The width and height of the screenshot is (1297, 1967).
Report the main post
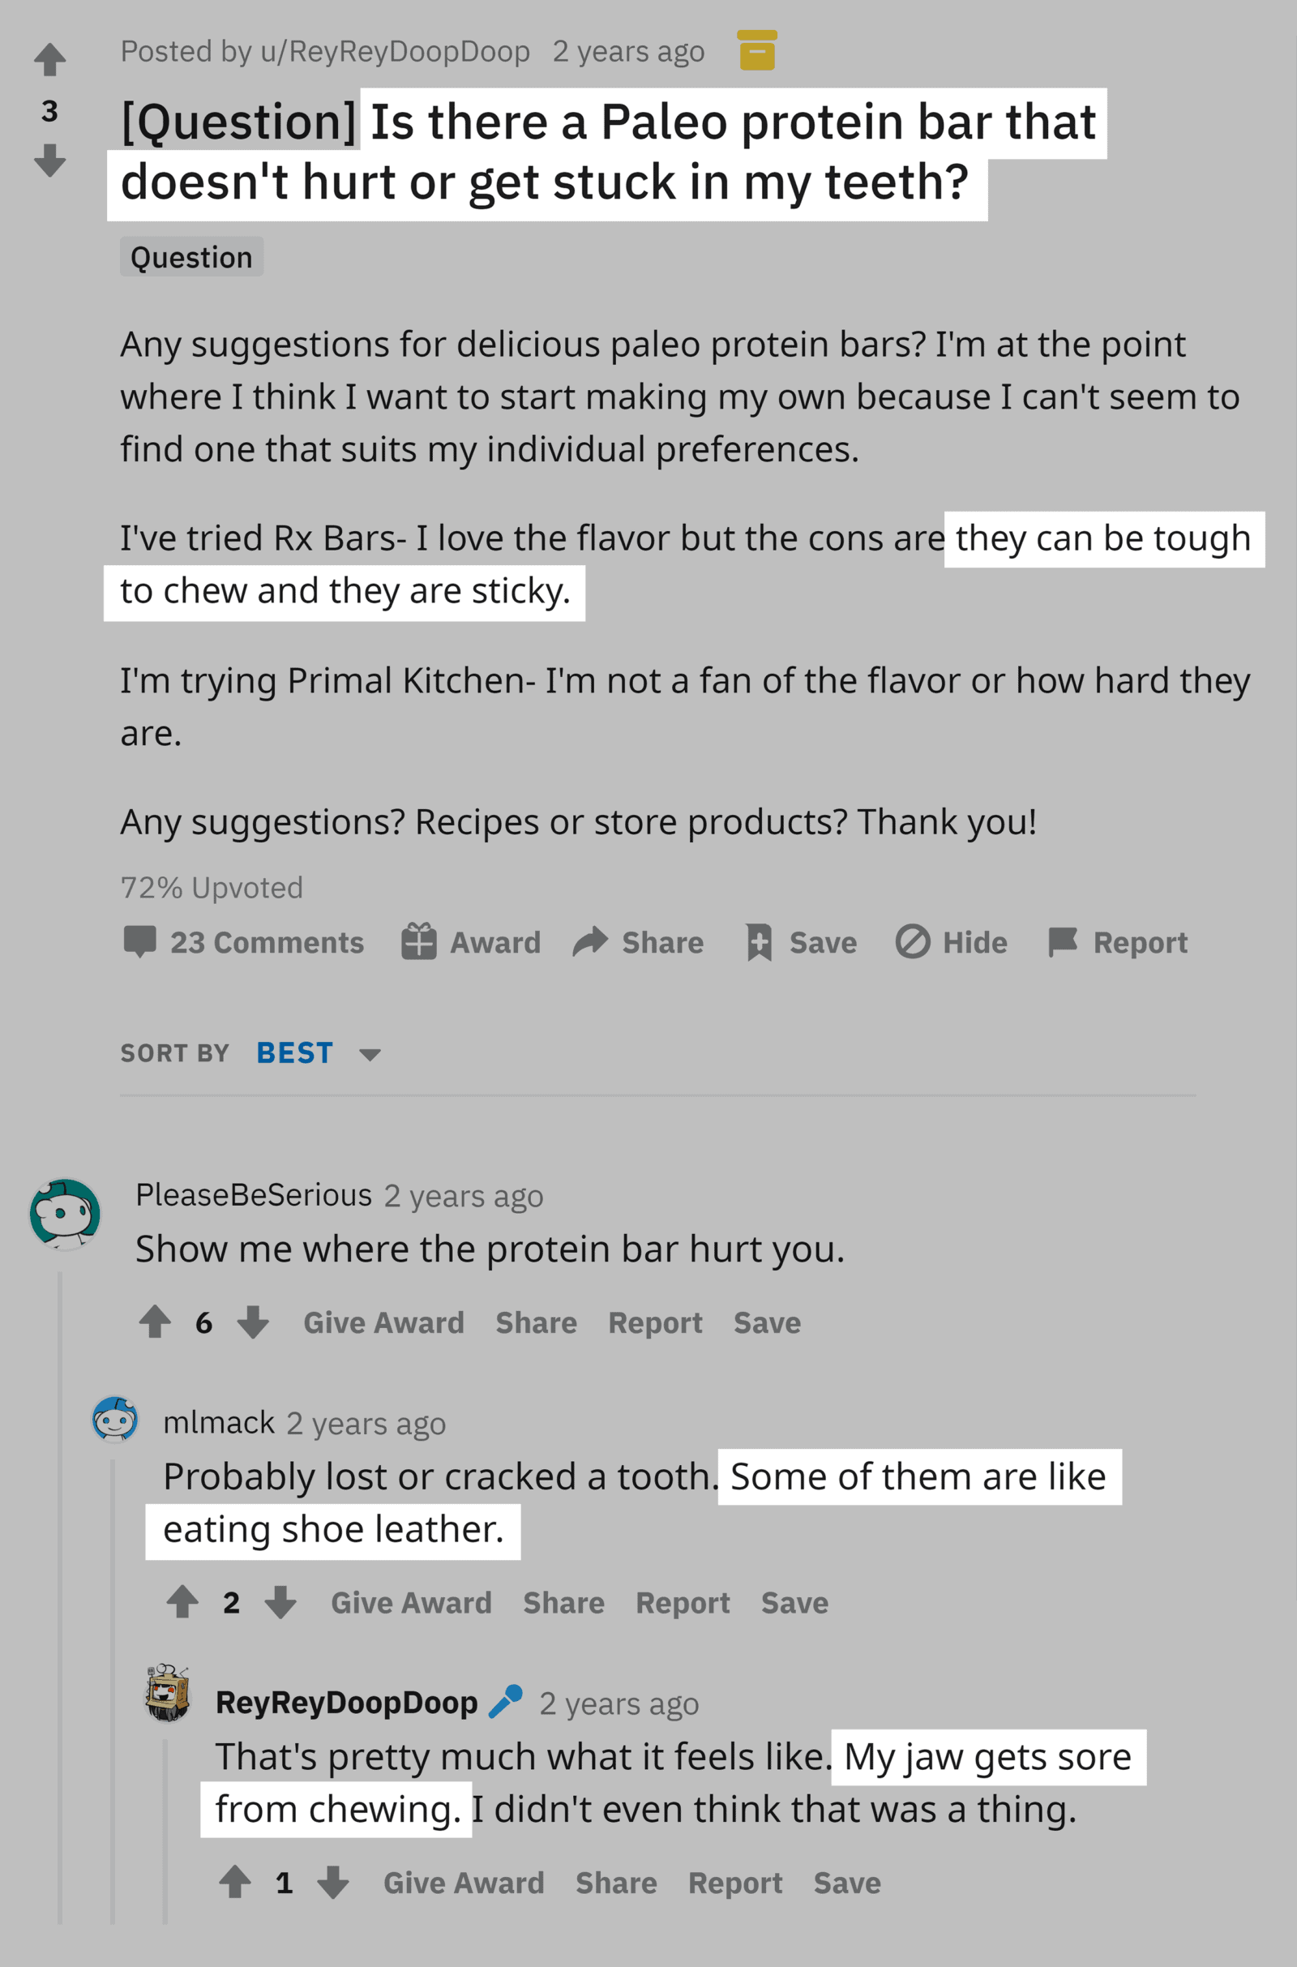click(x=1118, y=942)
